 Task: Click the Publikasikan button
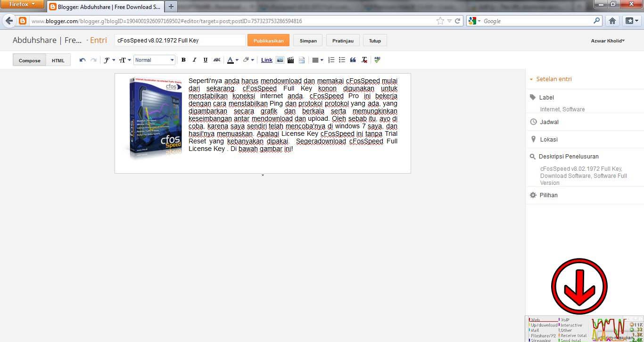pos(268,41)
